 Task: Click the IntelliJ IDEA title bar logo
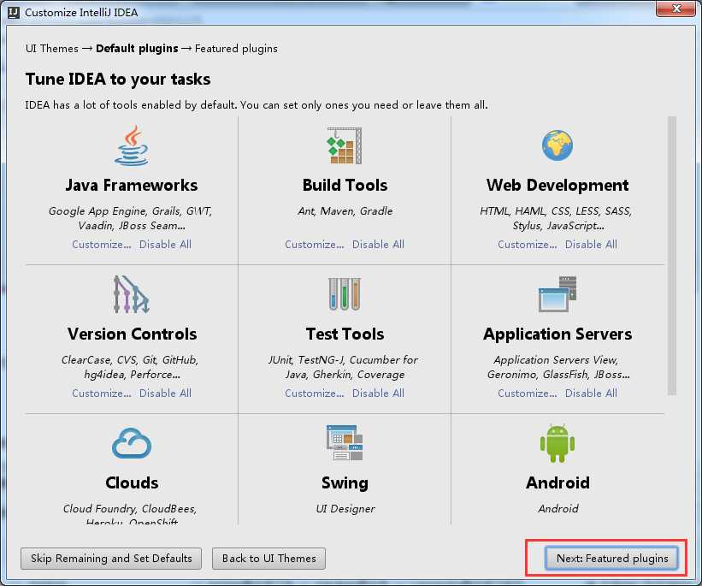pyautogui.click(x=14, y=12)
